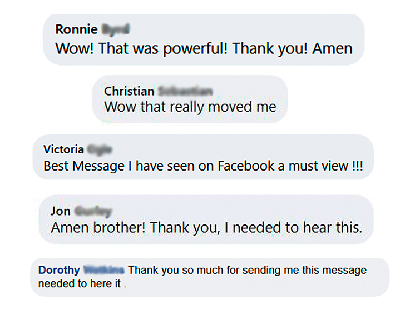Viewport: 415px width, 310px height.
Task: Open Dorothy's blue profile name link
Action: click(x=59, y=271)
